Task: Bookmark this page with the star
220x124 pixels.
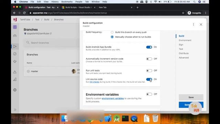Action: coord(183,13)
